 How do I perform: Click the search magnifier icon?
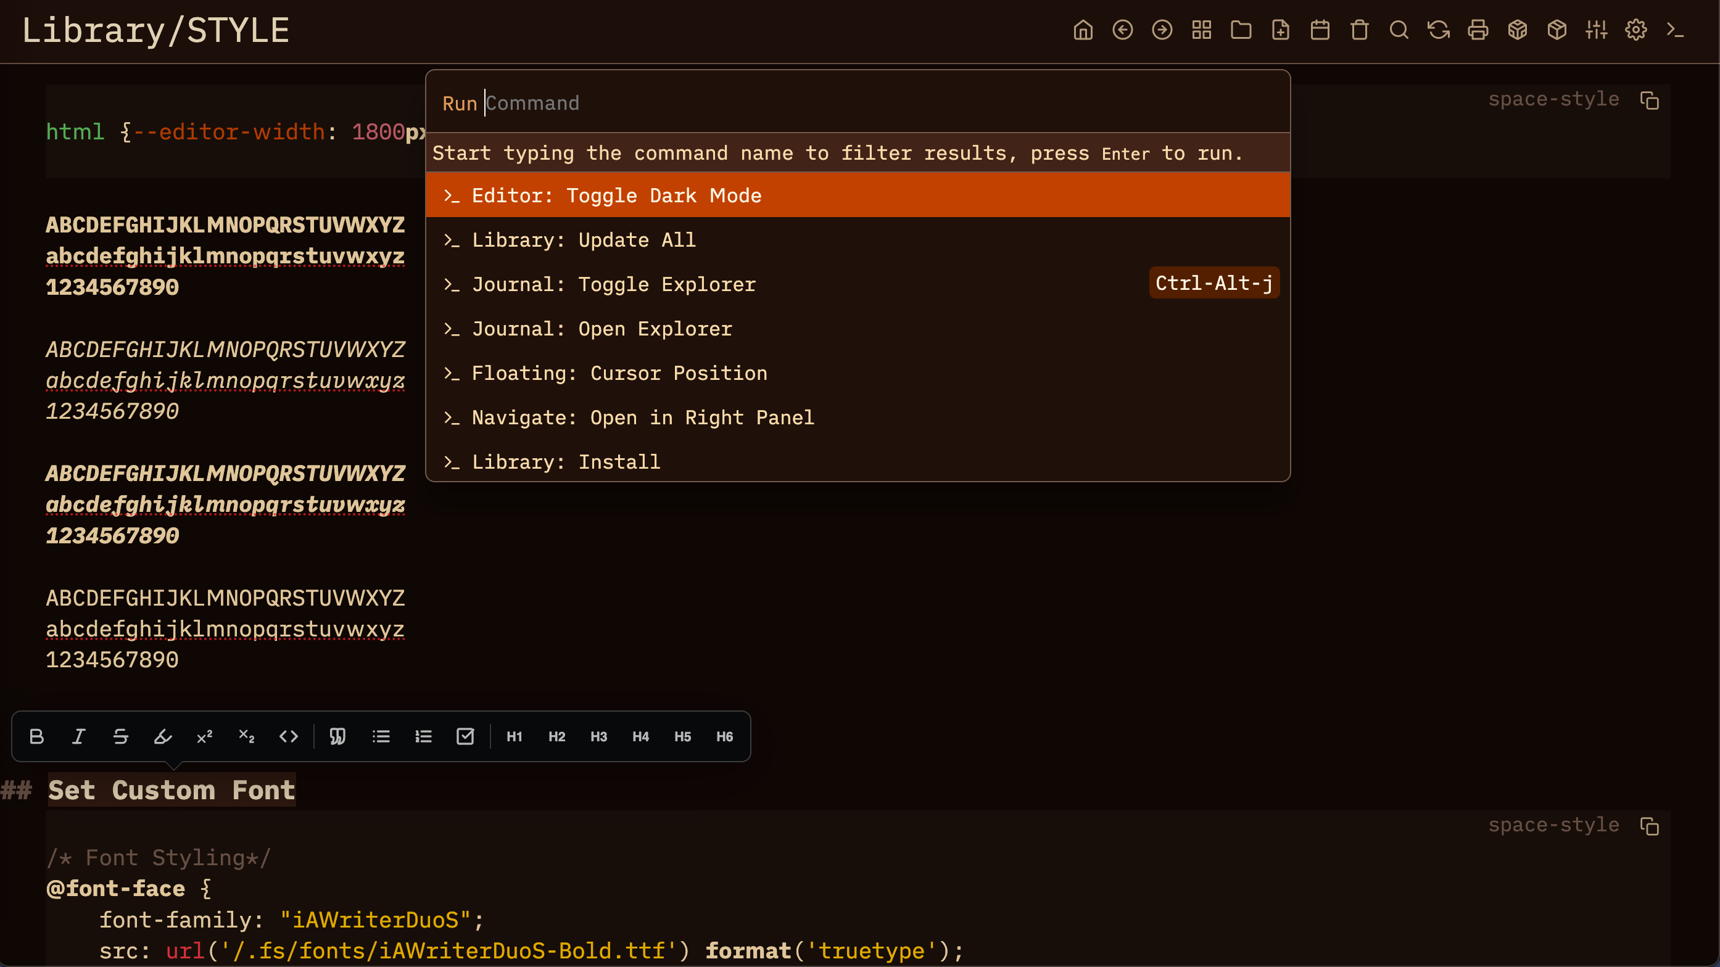coord(1399,30)
